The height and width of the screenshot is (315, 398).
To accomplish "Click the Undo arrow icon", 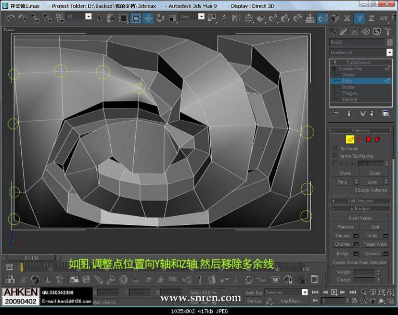I will (x=10, y=18).
